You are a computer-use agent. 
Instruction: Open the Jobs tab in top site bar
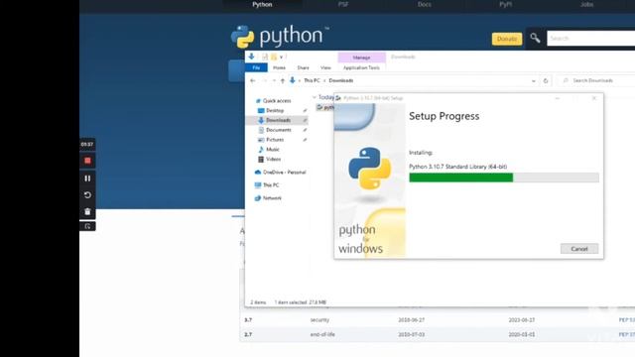click(586, 4)
